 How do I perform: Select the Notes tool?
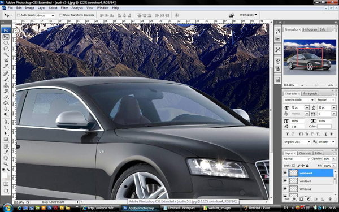coord(6,146)
